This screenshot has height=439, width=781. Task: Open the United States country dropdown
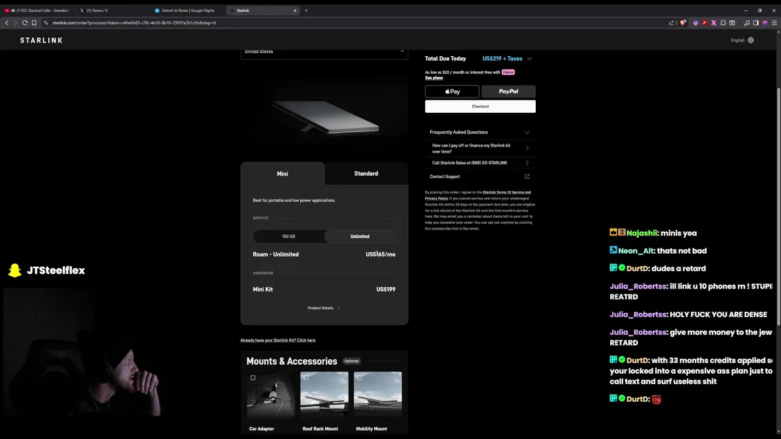coord(324,52)
